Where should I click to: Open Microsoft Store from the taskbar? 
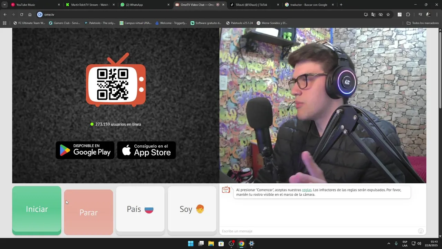point(221,243)
